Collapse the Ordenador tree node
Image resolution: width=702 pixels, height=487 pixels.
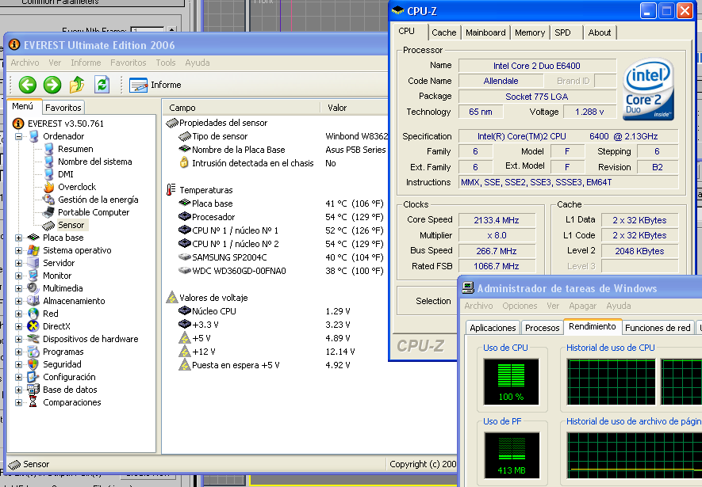pos(18,136)
